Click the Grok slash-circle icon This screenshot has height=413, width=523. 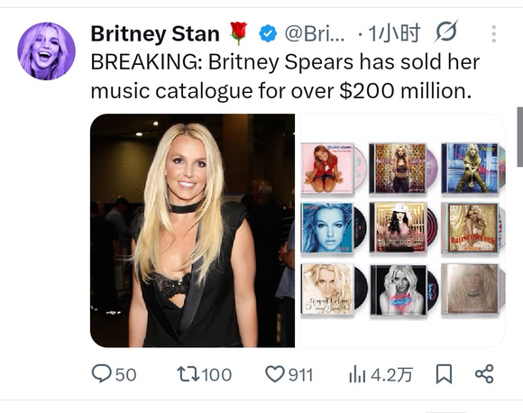tap(446, 32)
